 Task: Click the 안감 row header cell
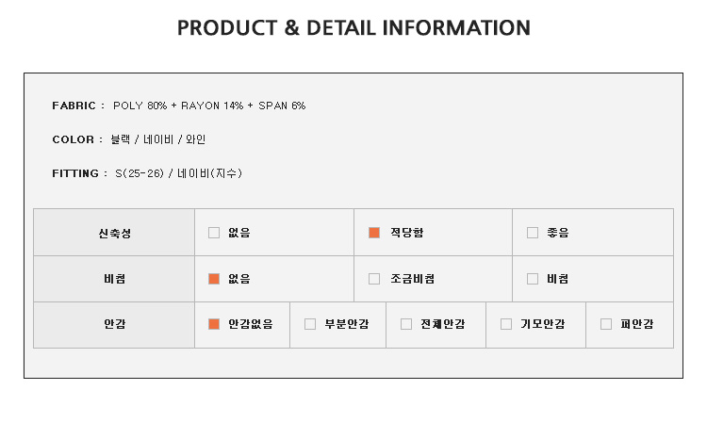114,325
